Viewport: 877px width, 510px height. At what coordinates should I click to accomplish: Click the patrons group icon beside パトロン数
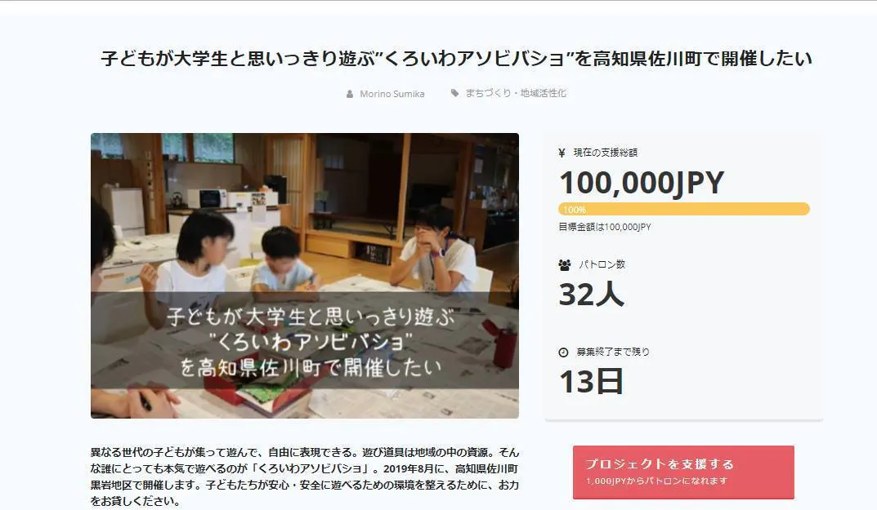pyautogui.click(x=564, y=264)
